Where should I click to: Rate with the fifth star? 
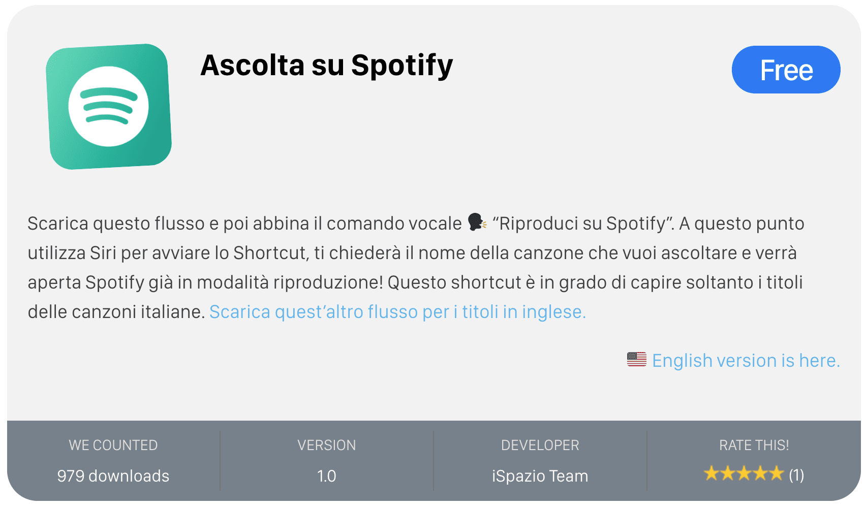pos(776,474)
